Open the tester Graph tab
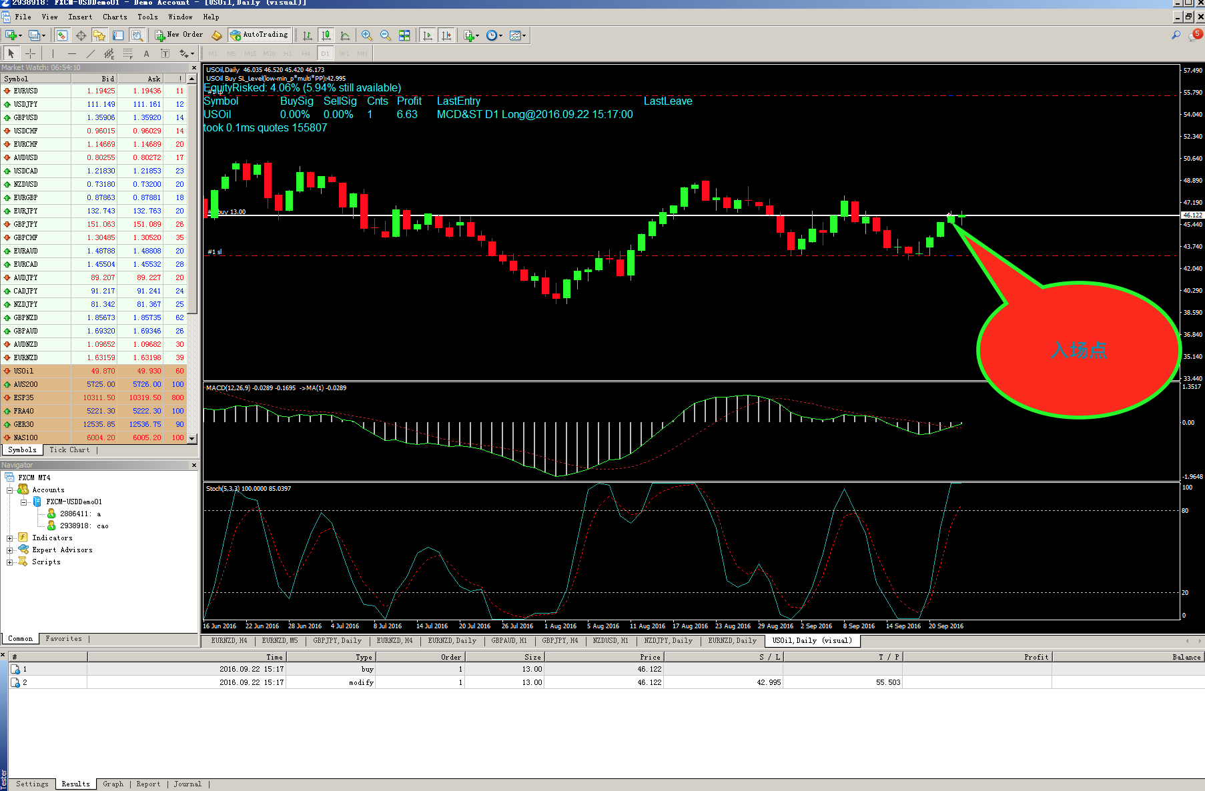This screenshot has height=791, width=1205. click(113, 784)
